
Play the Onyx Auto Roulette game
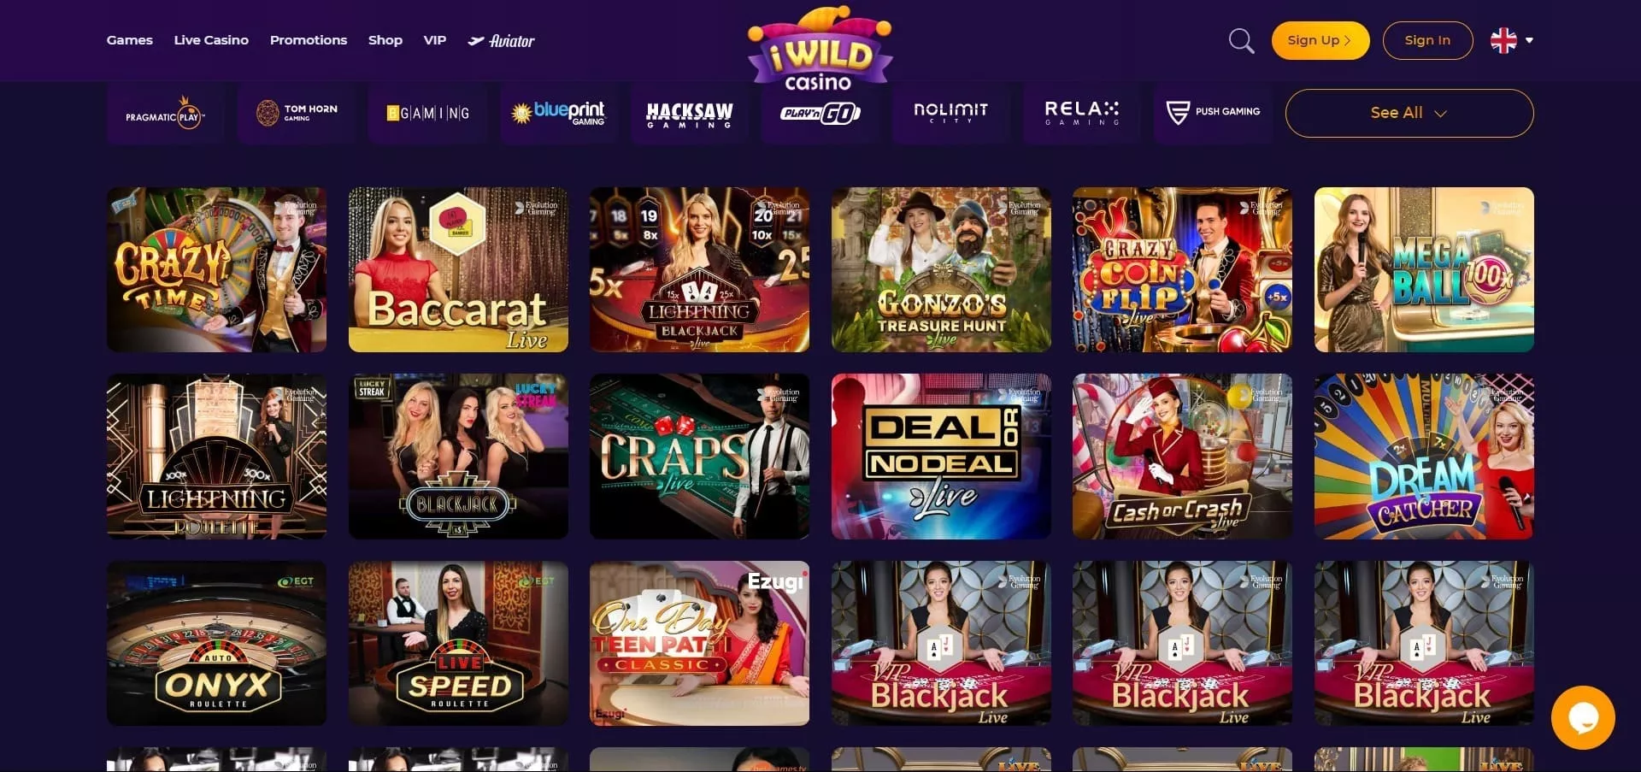pos(216,643)
